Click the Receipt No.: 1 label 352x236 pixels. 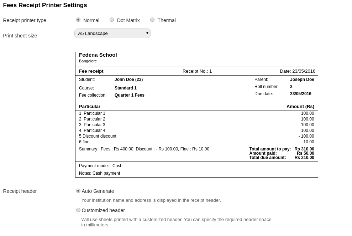click(x=197, y=71)
